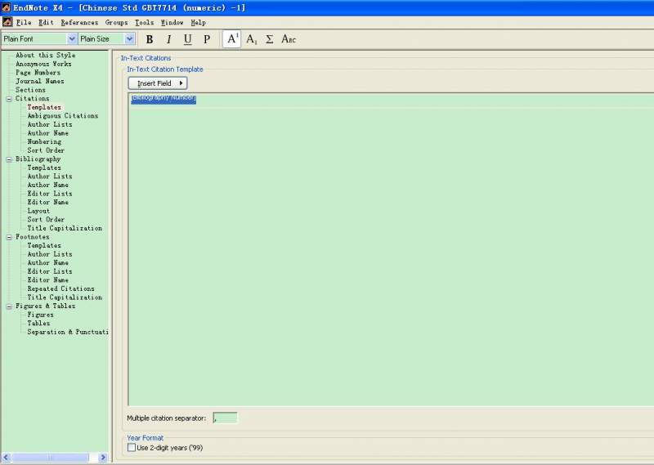Screen dimensions: 654x465
Task: Select Author Name under Footnotes
Action: pyautogui.click(x=48, y=262)
